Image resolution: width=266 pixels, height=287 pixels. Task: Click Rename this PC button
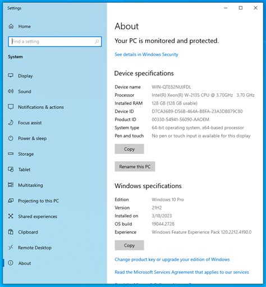point(135,166)
